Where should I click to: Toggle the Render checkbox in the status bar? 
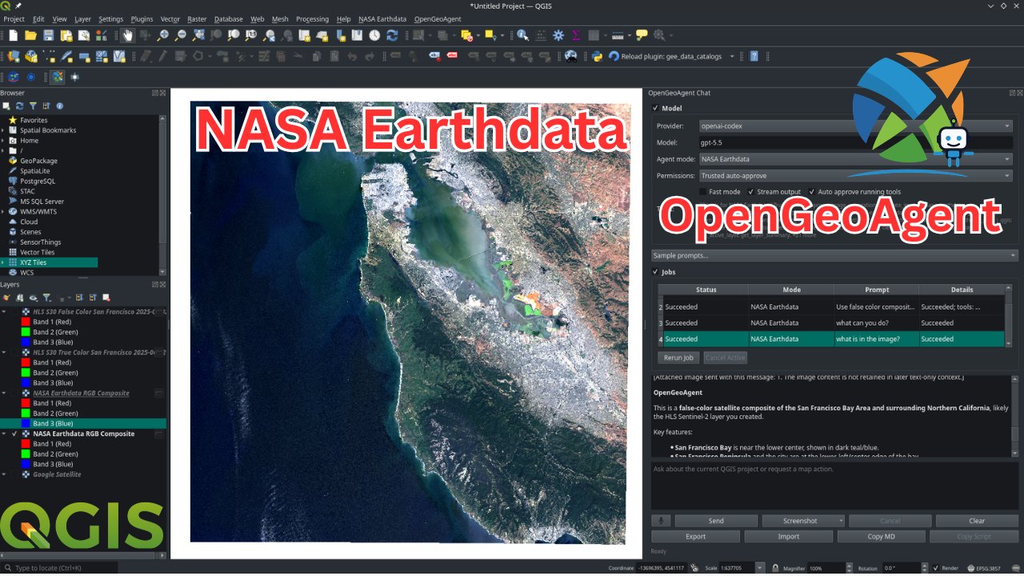935,568
